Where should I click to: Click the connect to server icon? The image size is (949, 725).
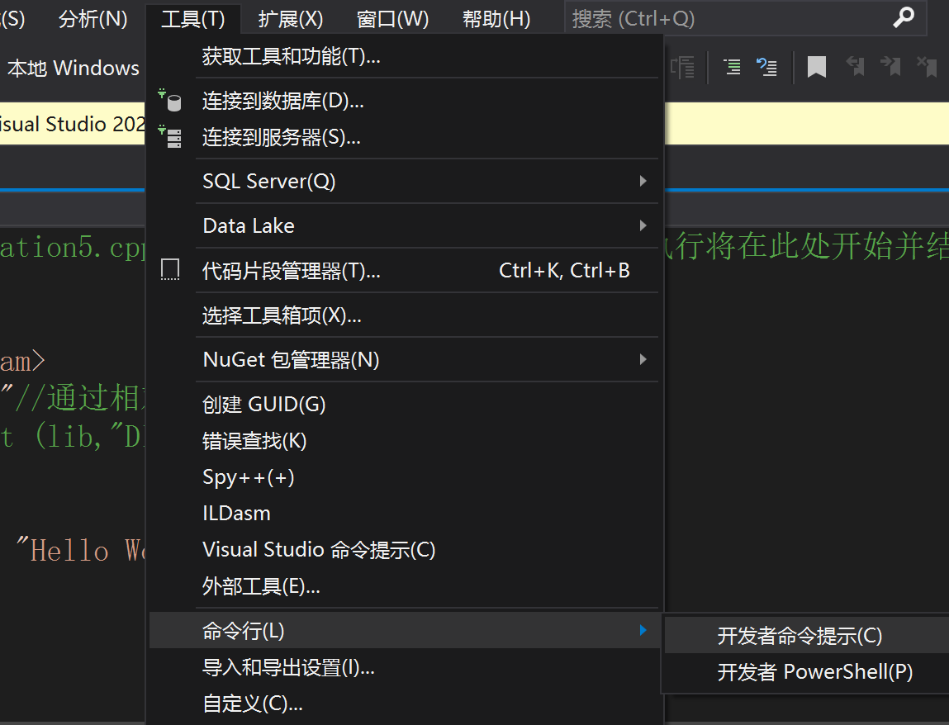tap(170, 137)
